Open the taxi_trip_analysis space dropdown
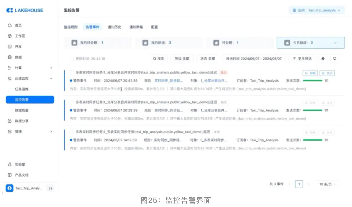352x207 pixels. (x=317, y=11)
